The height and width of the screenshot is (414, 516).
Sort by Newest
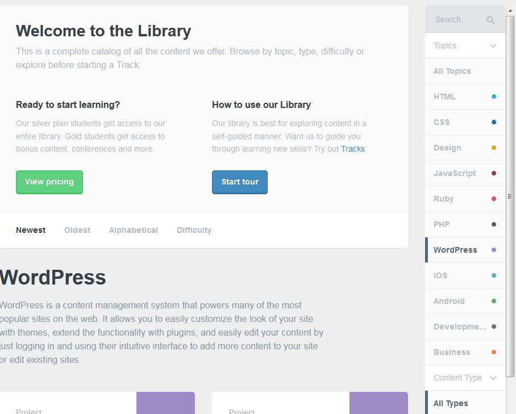pyautogui.click(x=31, y=230)
